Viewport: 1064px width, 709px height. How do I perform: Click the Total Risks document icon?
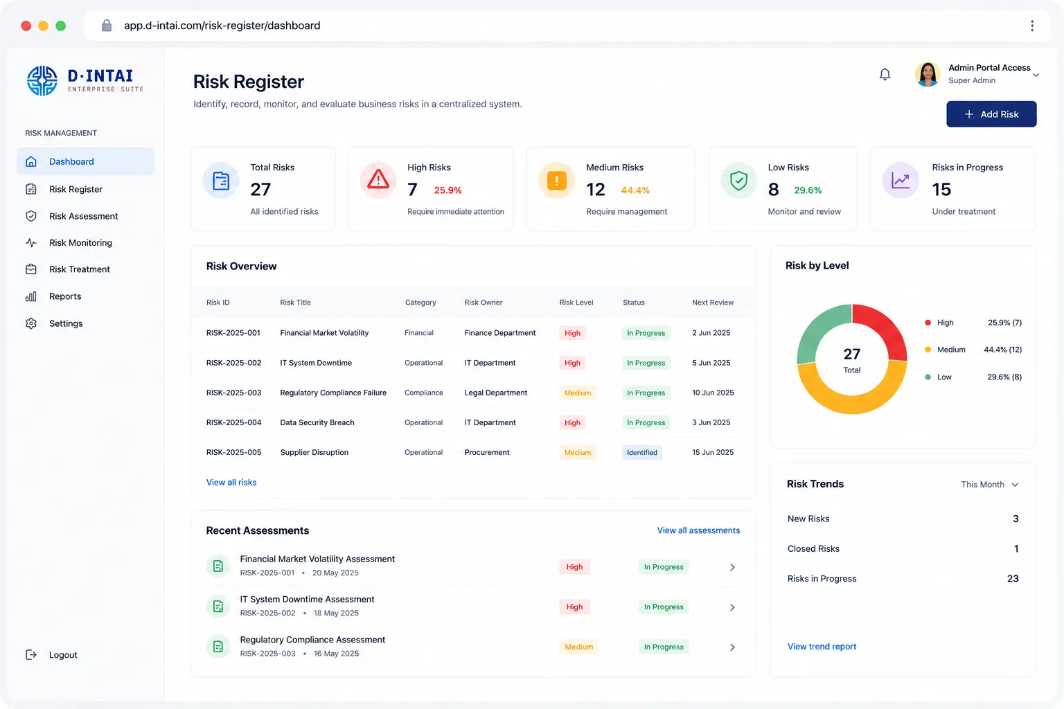pos(221,181)
